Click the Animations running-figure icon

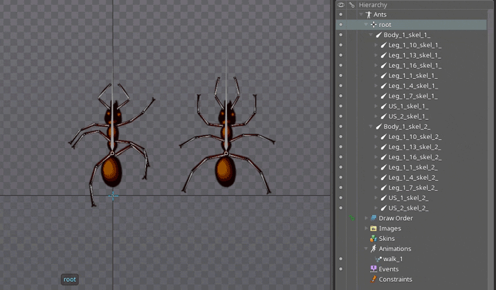[x=374, y=248]
